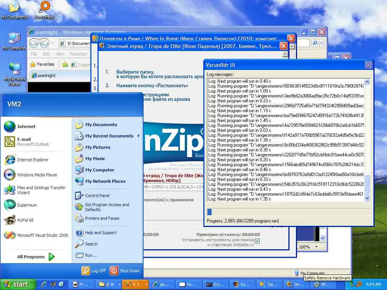Open the '2 W' taskbar group dropdown

tap(119, 285)
